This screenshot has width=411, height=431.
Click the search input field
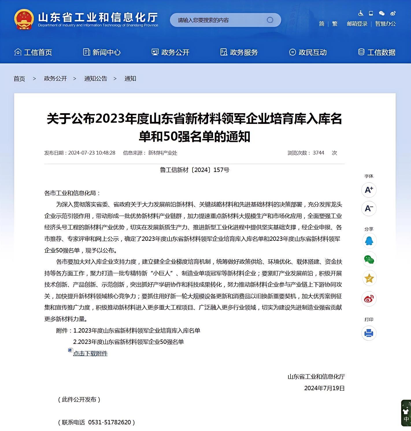(220, 20)
